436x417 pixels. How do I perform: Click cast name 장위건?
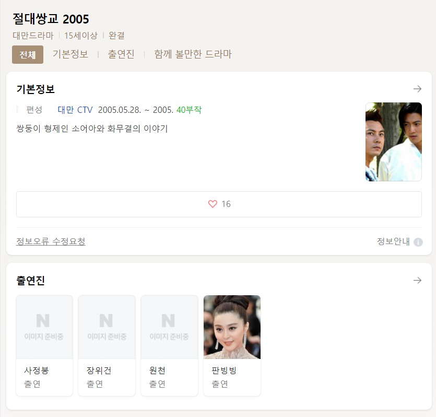click(x=99, y=370)
